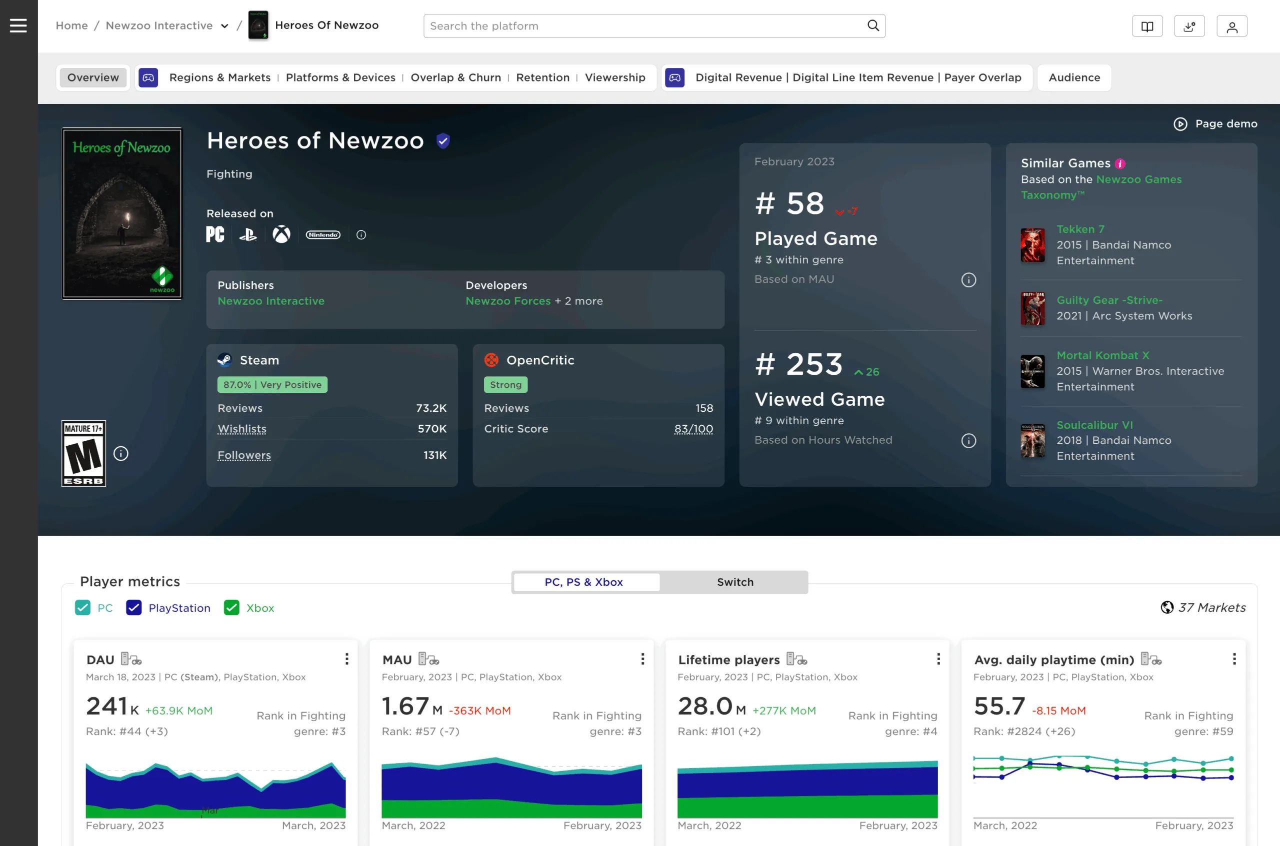
Task: Click the Newzoo Forces developer link
Action: (x=508, y=301)
